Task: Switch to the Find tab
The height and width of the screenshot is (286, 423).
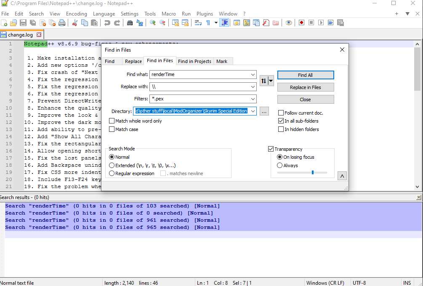Action: (109, 61)
